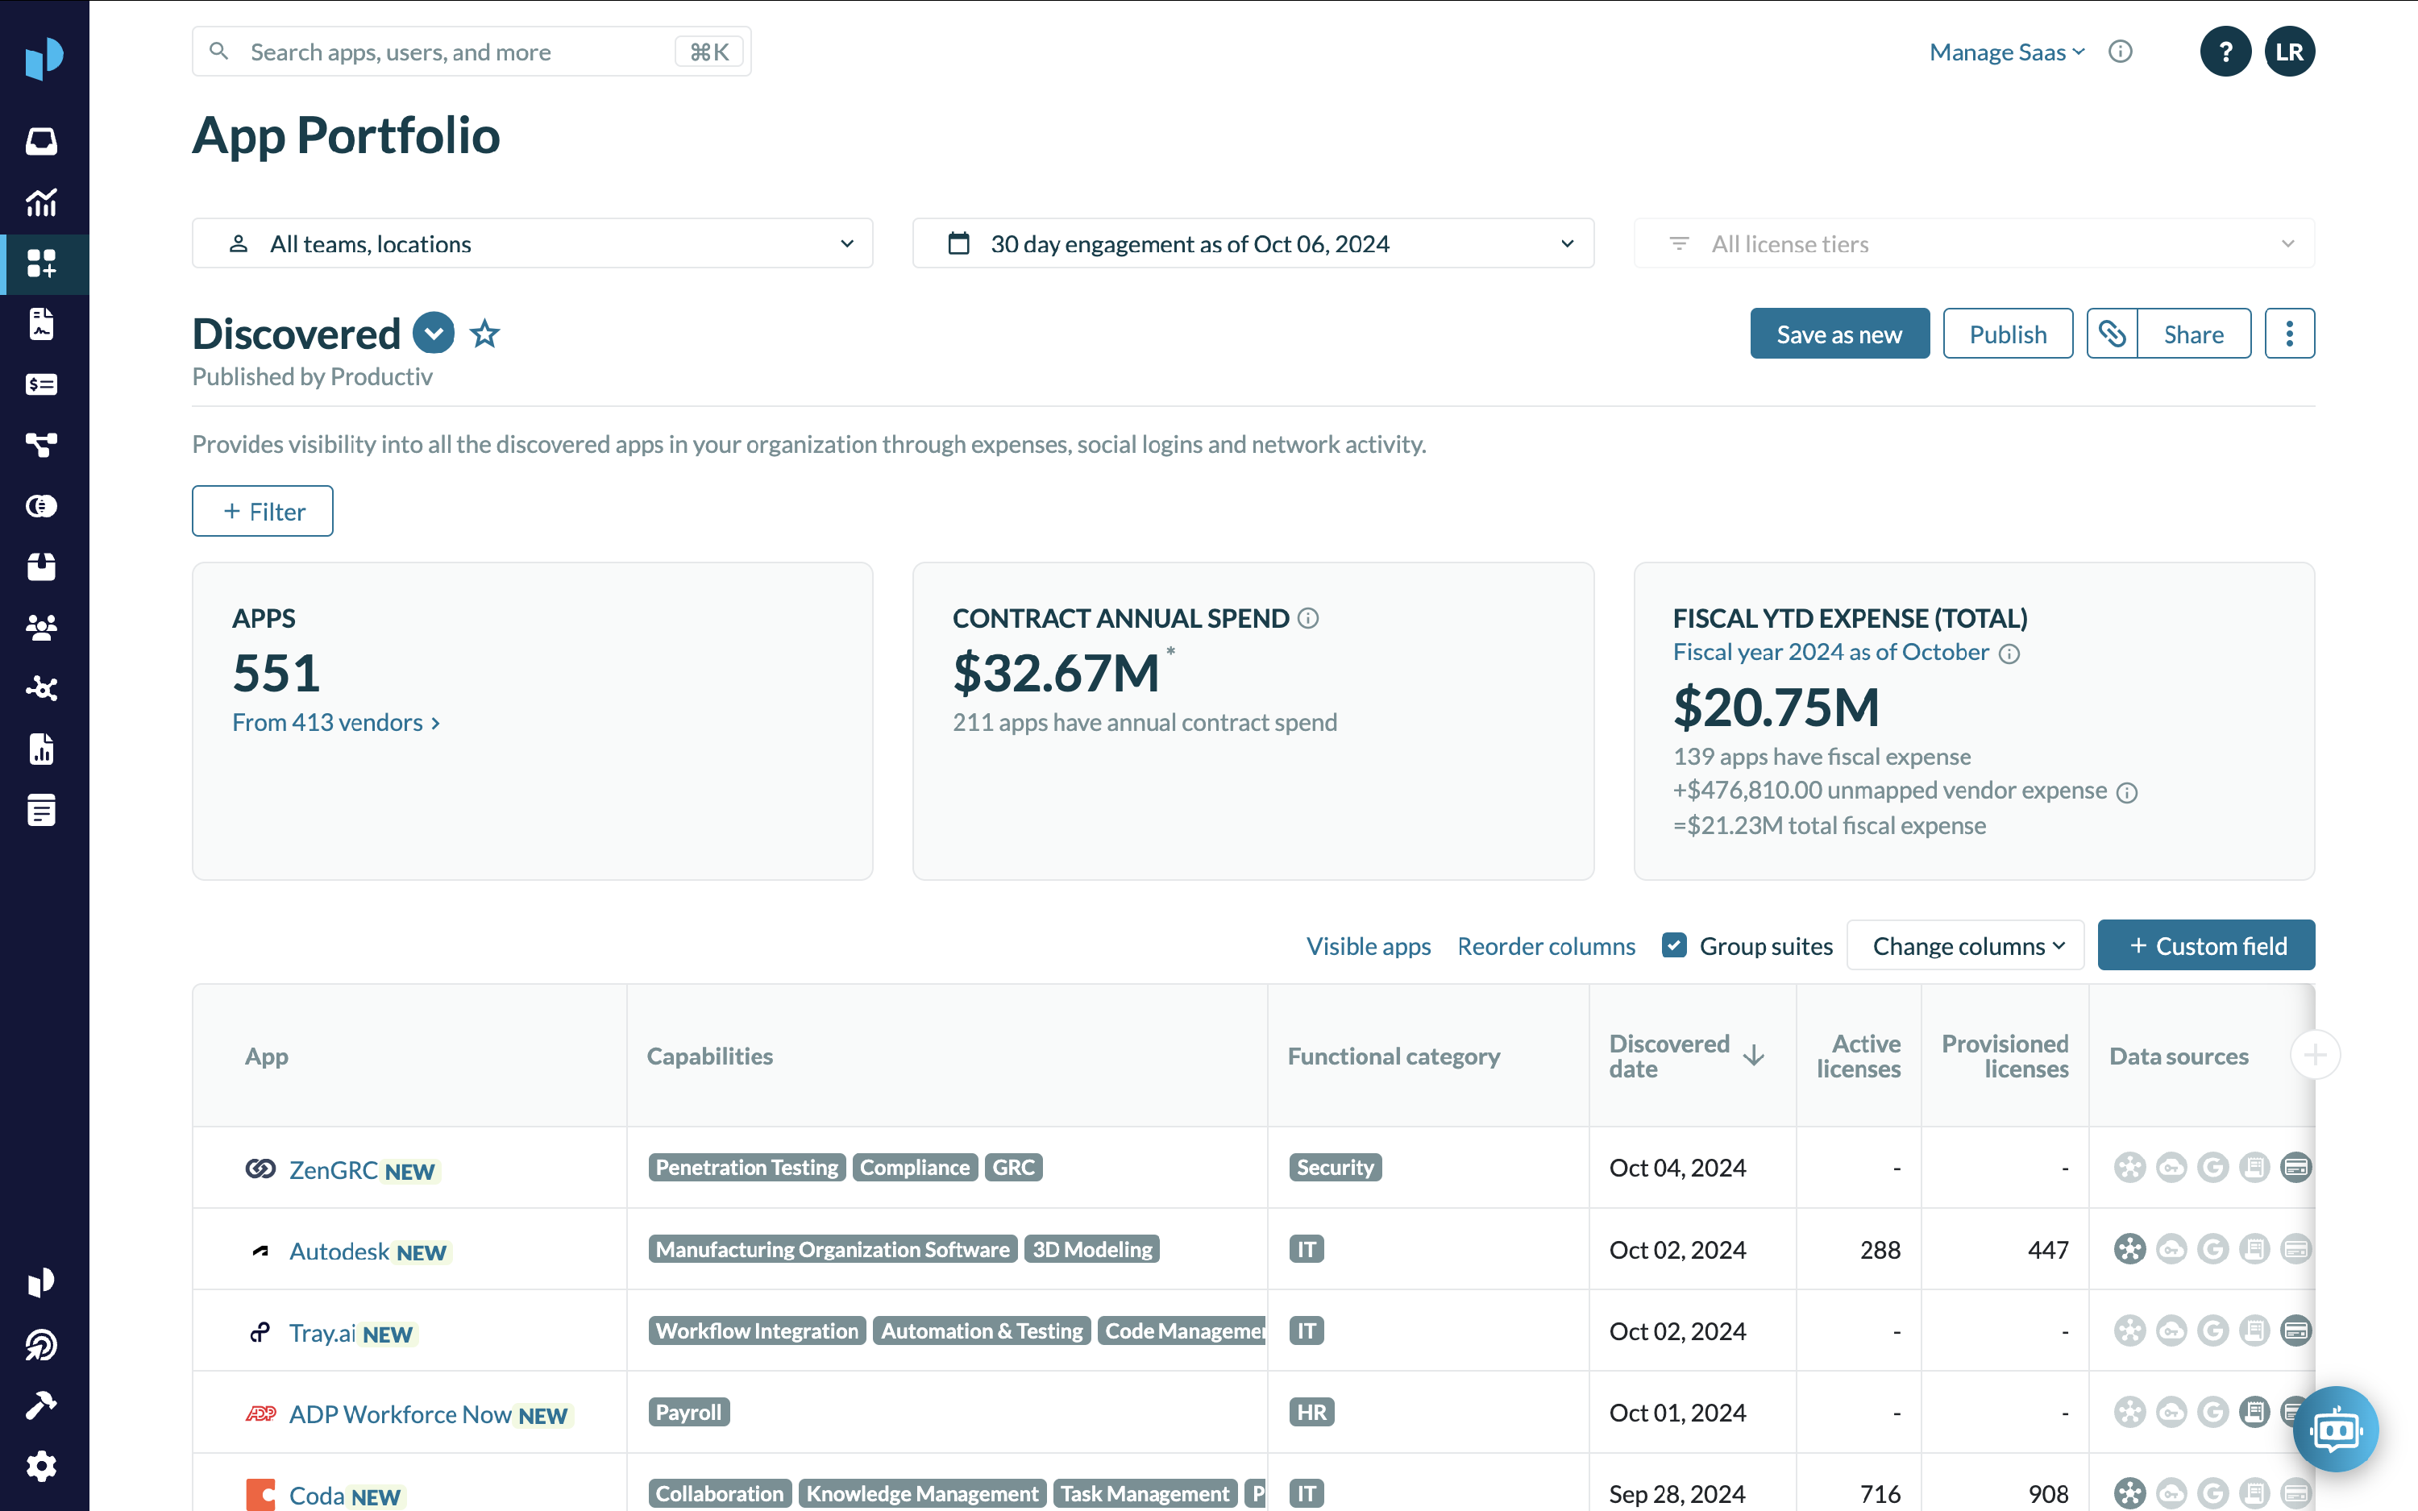Open the People users sidebar icon

(42, 628)
